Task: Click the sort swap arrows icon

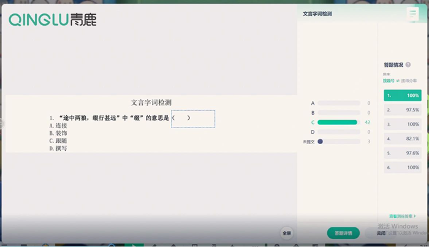Action: coord(398,80)
